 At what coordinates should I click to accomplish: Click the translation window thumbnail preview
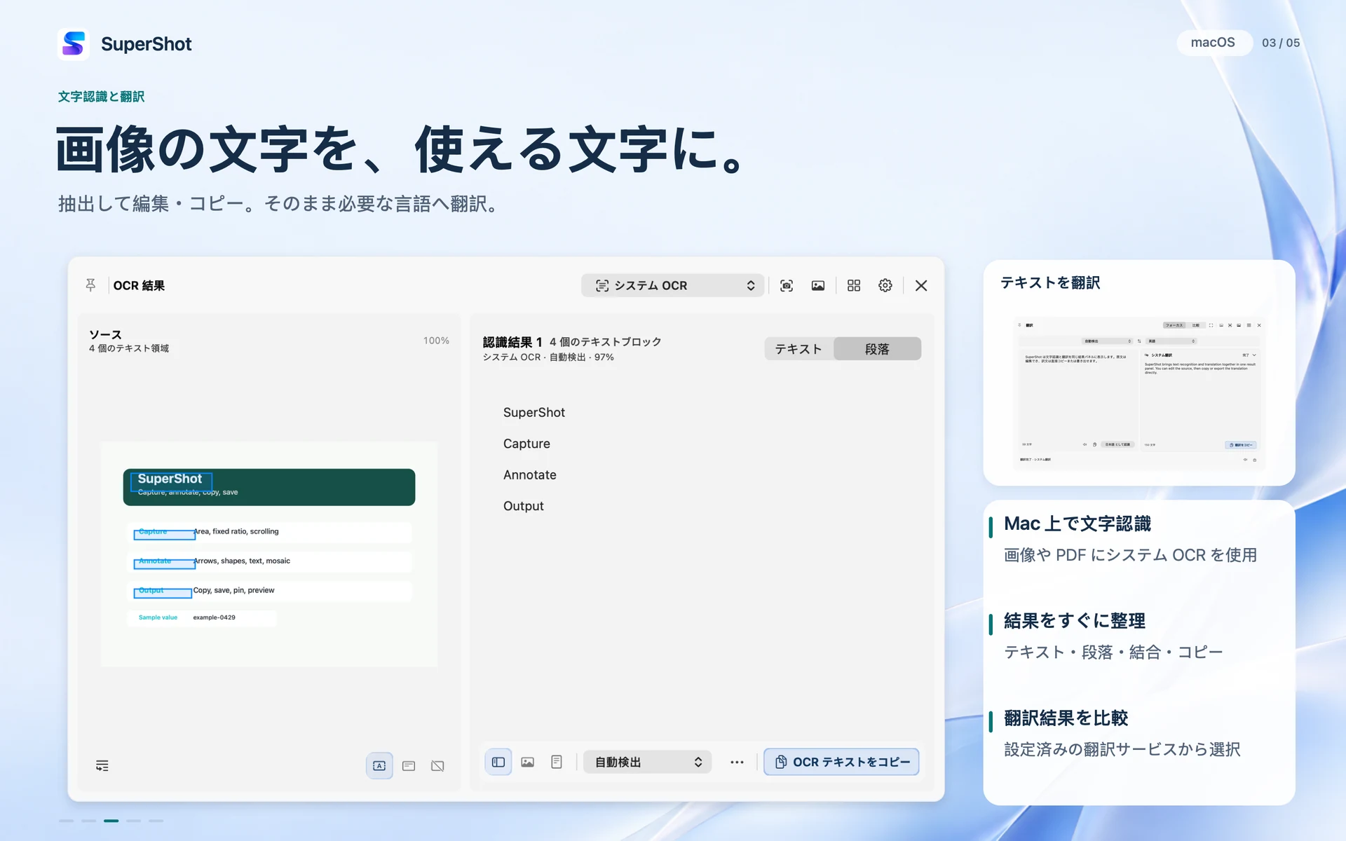[1138, 394]
